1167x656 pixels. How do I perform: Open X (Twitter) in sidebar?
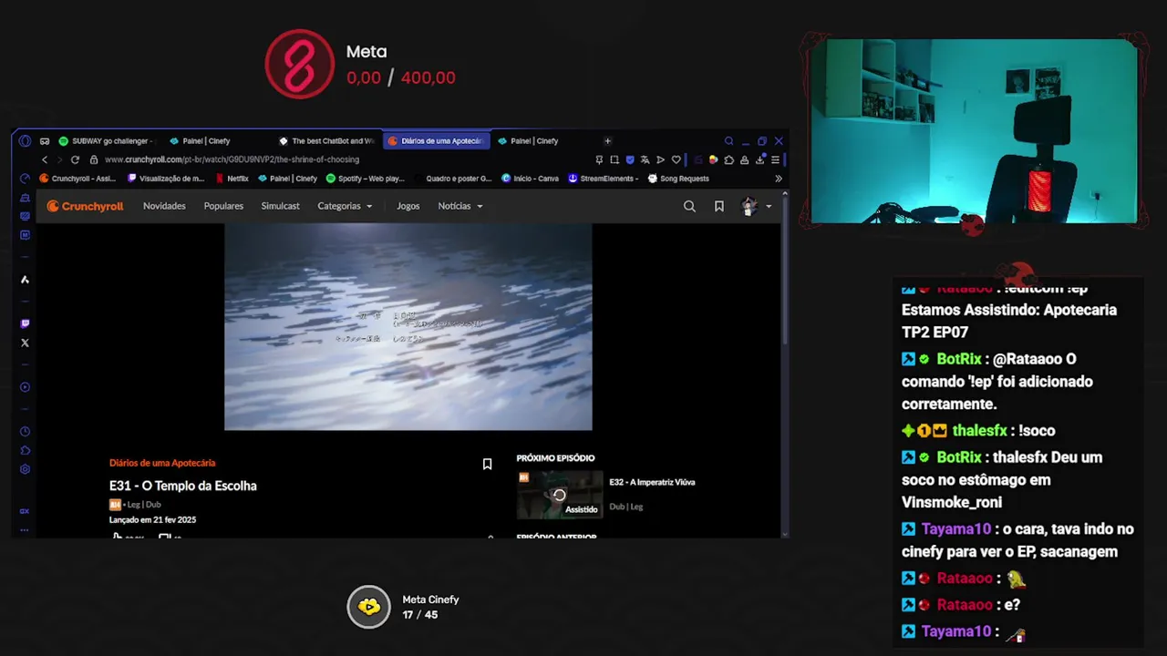point(25,343)
